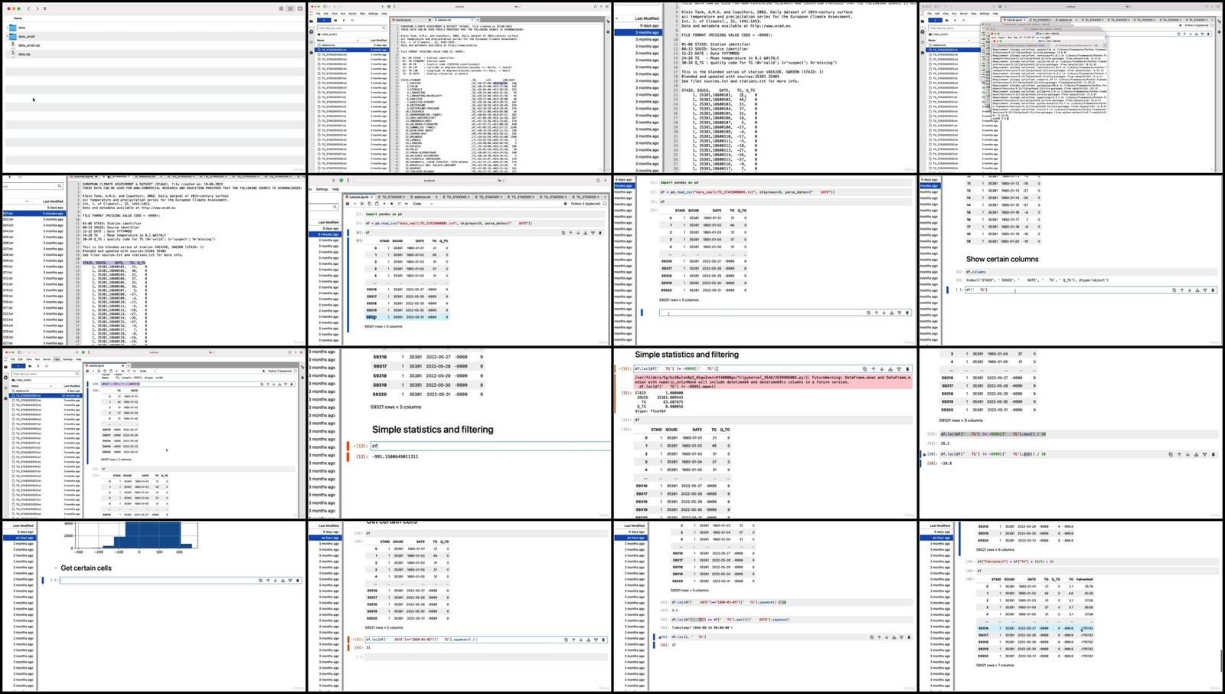Open the Kernel menu above the stations.txt listing

point(352,13)
